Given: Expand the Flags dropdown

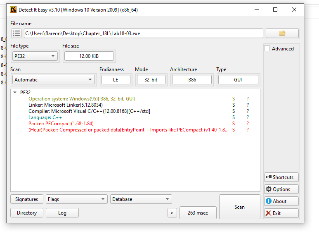Looking at the screenshot, I should [x=77, y=199].
